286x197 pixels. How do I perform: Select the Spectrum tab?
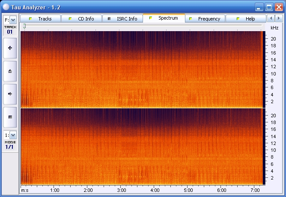point(164,18)
